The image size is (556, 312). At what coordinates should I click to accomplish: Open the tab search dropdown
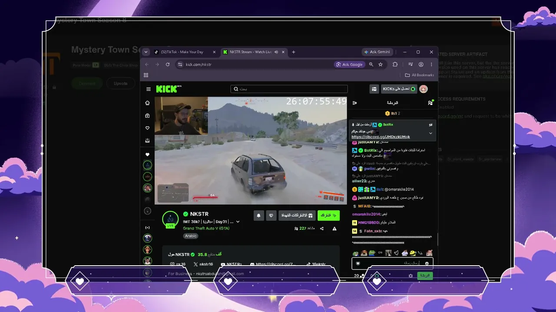[x=146, y=52]
